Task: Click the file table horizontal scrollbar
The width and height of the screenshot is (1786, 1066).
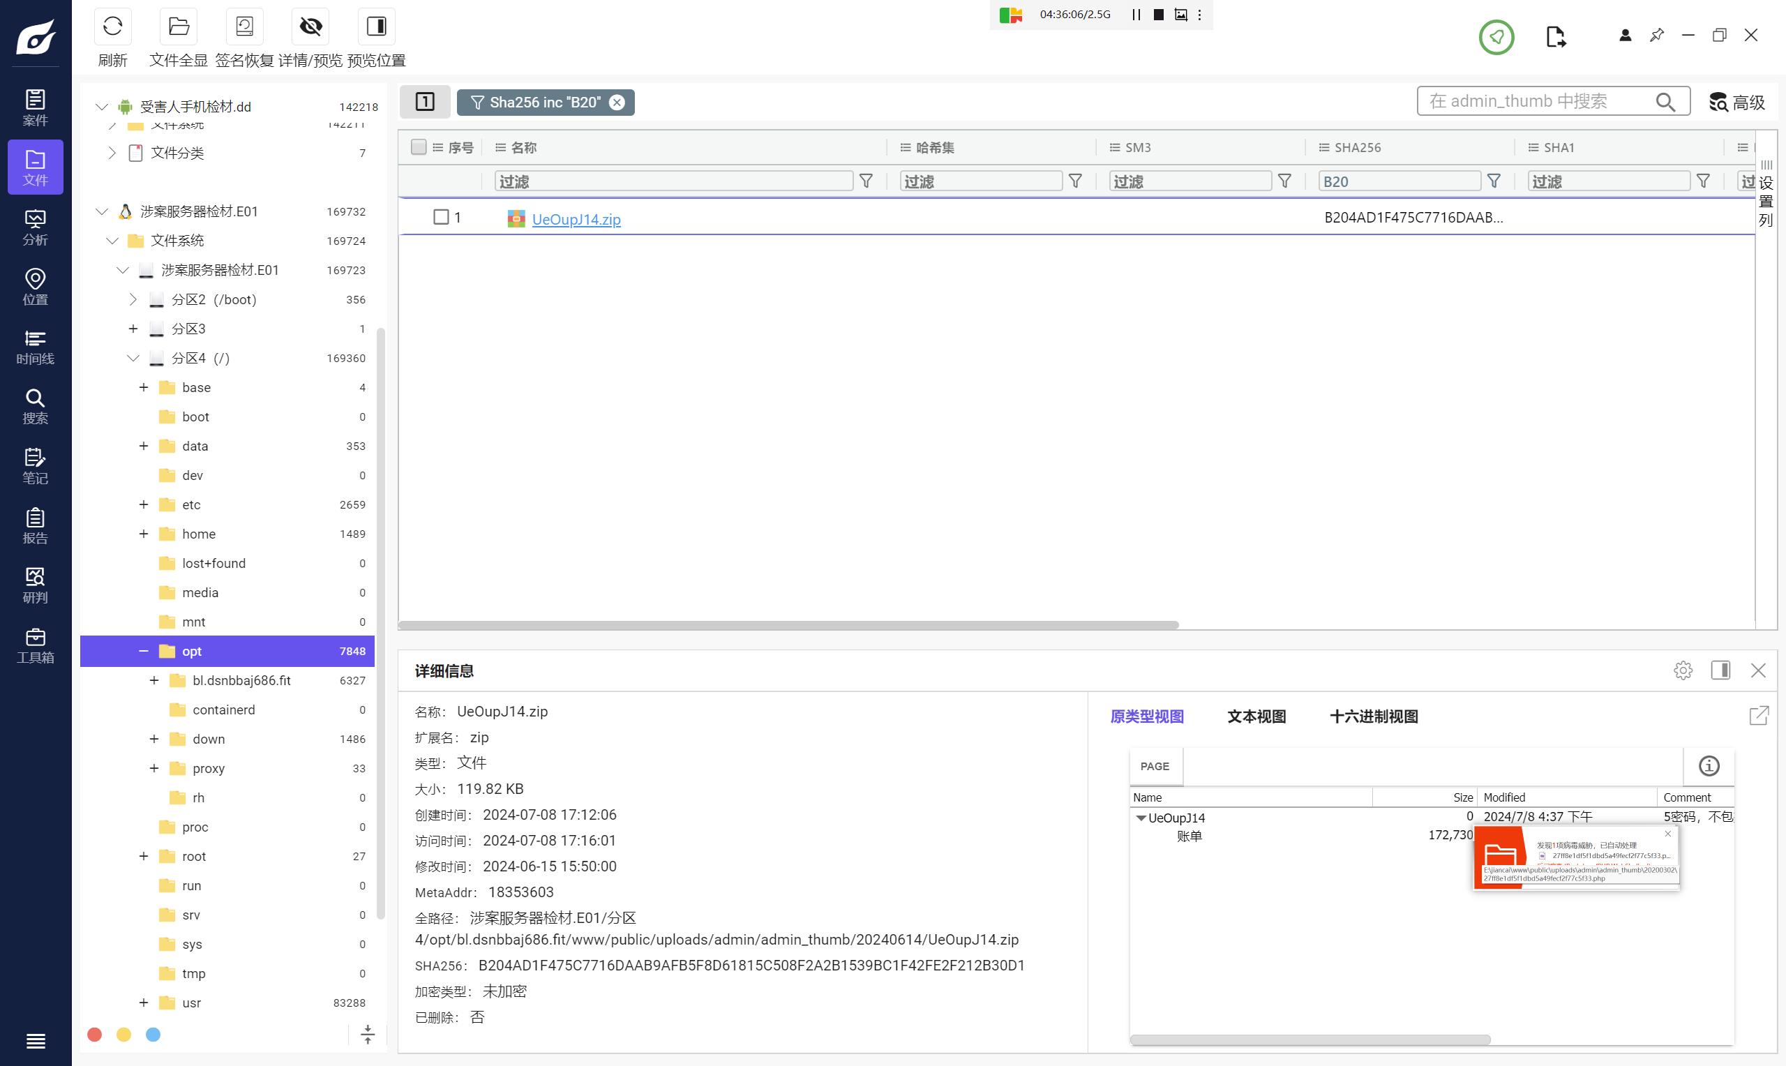Action: pyautogui.click(x=788, y=625)
